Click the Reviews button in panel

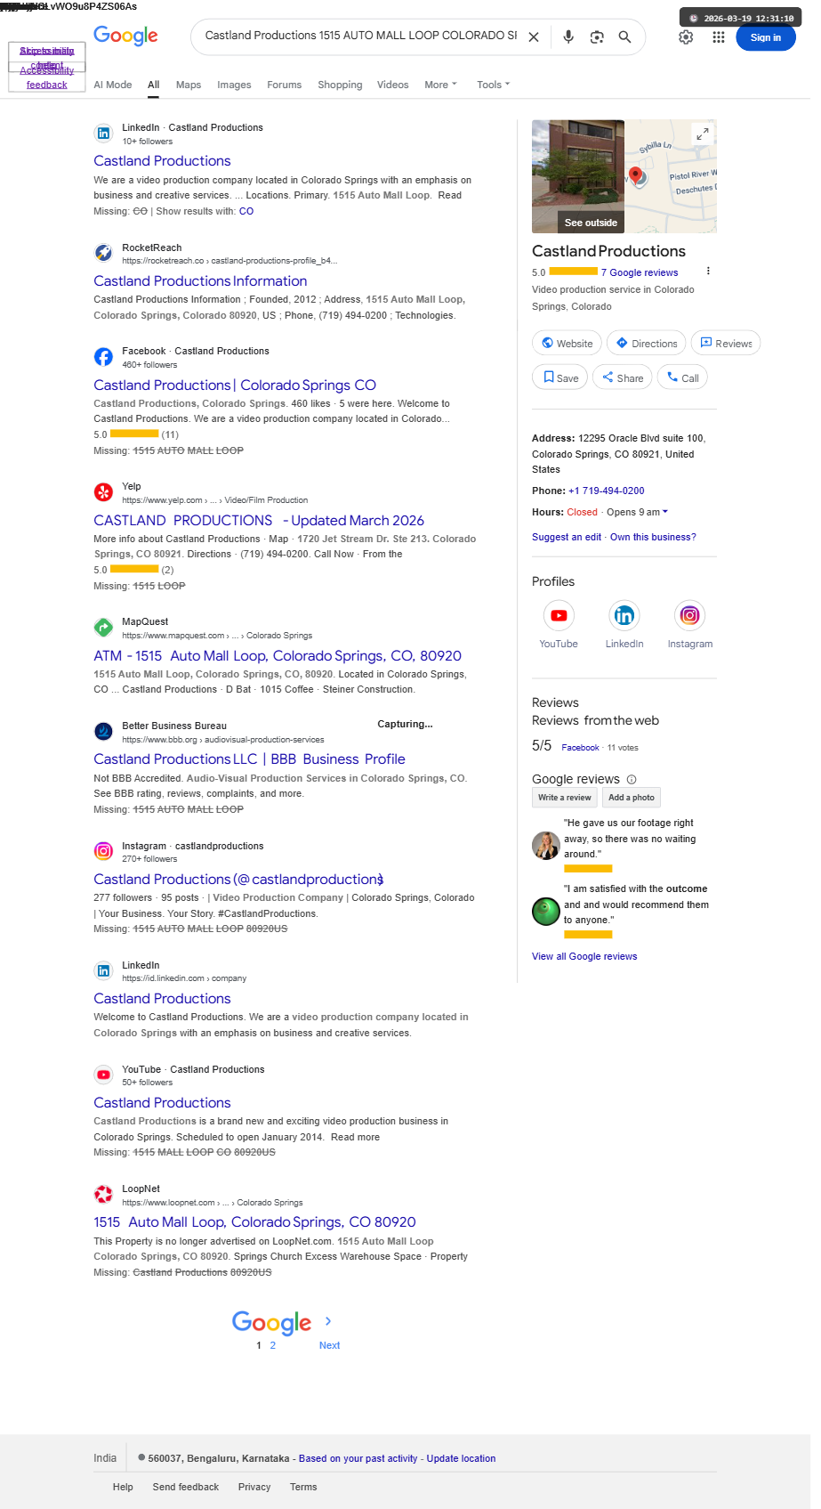tap(726, 343)
